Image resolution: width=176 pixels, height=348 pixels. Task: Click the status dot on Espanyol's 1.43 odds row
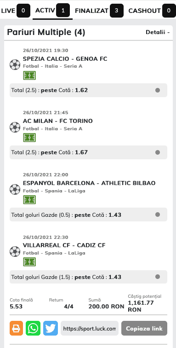click(158, 215)
